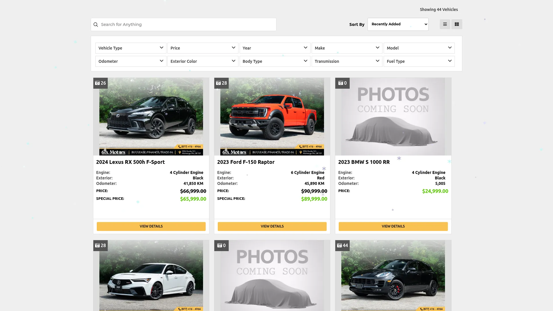Click the 28 photos badge on white Acura
Viewport: 553px width, 311px height.
click(101, 246)
